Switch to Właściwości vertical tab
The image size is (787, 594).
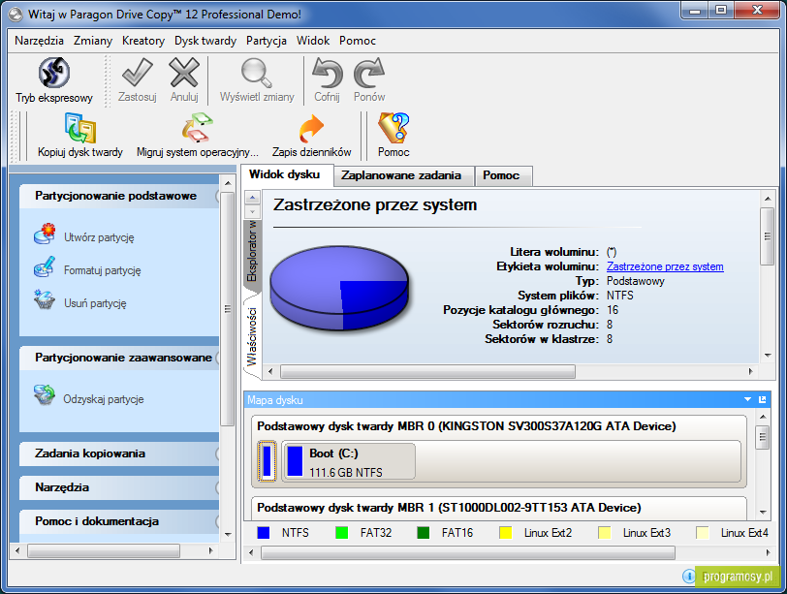click(251, 336)
